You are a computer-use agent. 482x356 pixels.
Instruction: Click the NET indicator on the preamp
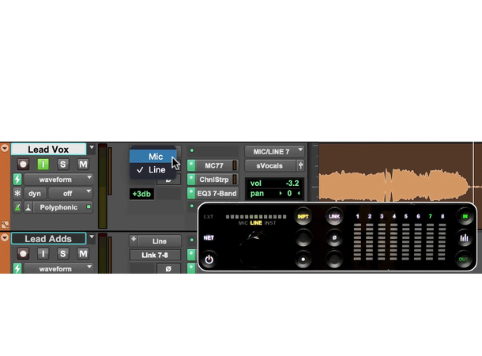pyautogui.click(x=209, y=238)
